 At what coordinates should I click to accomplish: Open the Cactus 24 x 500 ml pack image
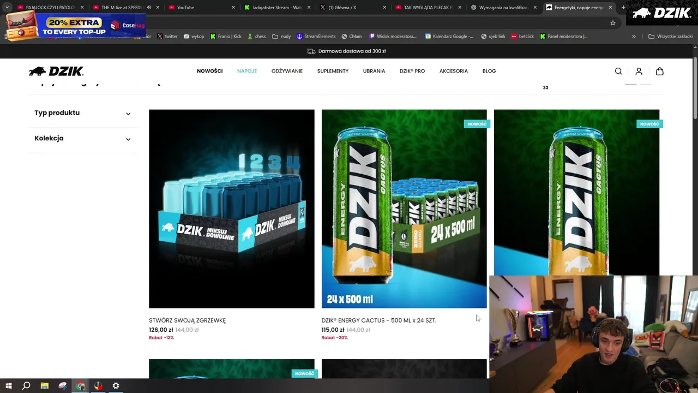coord(404,209)
